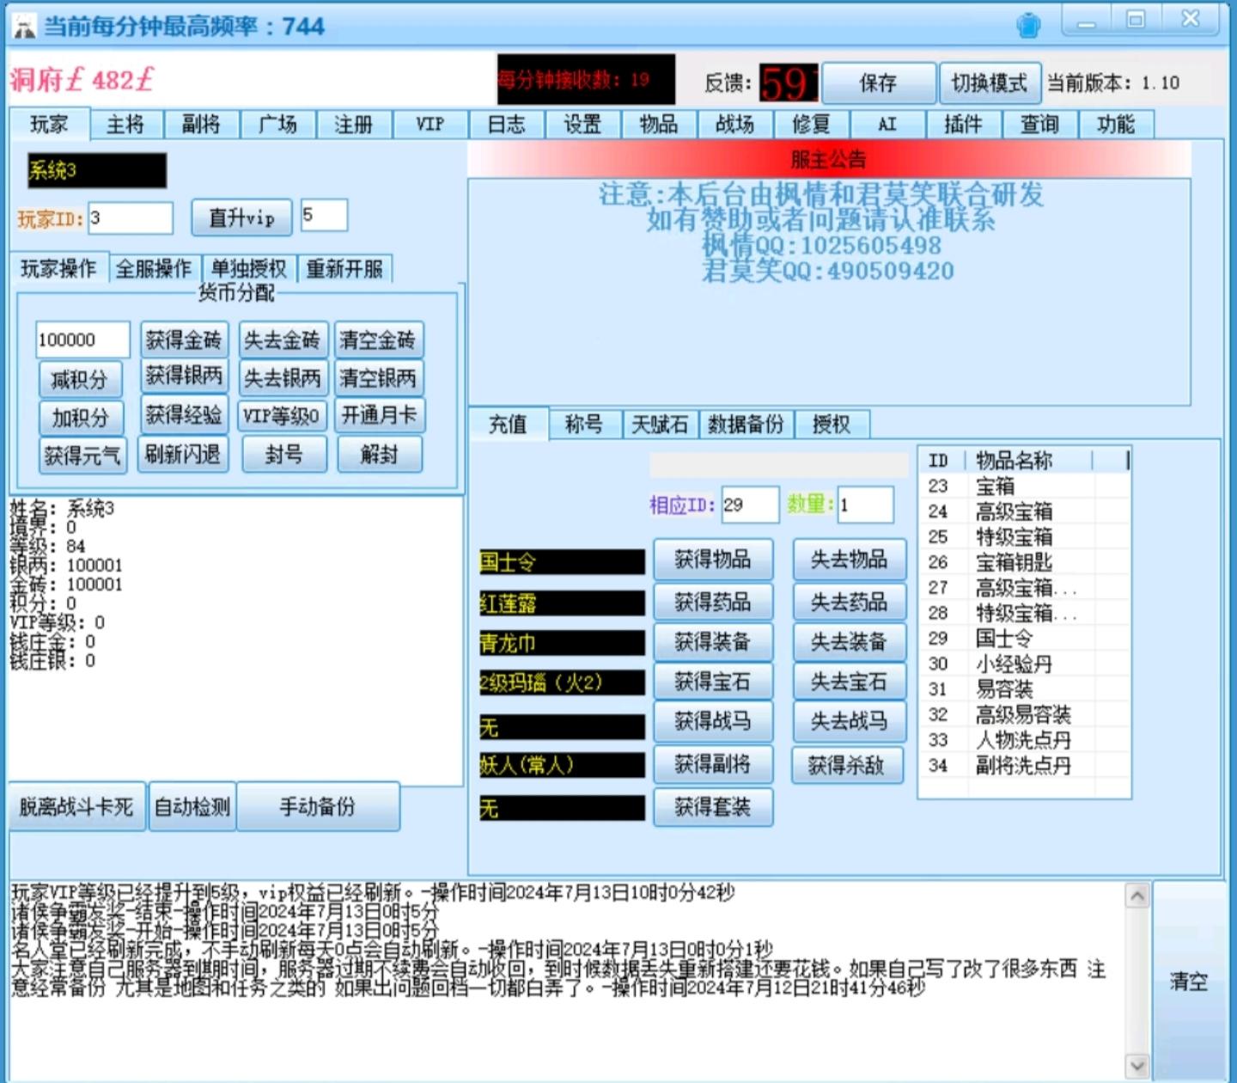Viewport: 1237px width, 1083px height.
Task: Click the 获得战马 button
Action: (713, 722)
